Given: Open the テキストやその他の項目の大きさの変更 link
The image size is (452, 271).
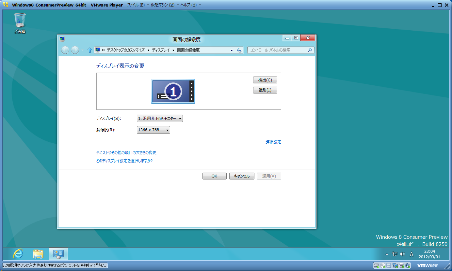Looking at the screenshot, I should (x=126, y=152).
